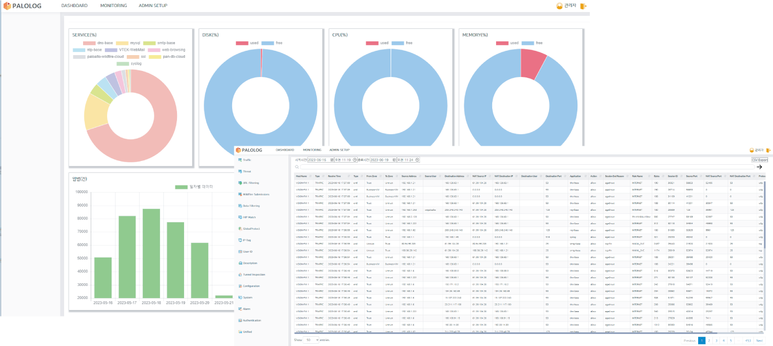Jump to page 3 of entries
This screenshot has width=773, height=346.
(x=716, y=341)
